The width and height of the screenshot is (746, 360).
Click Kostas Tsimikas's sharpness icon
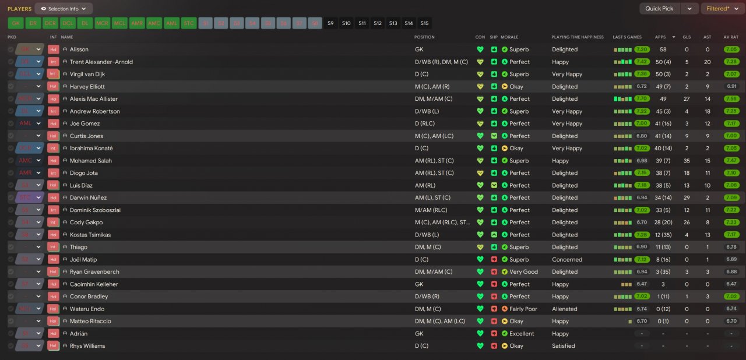(x=494, y=235)
